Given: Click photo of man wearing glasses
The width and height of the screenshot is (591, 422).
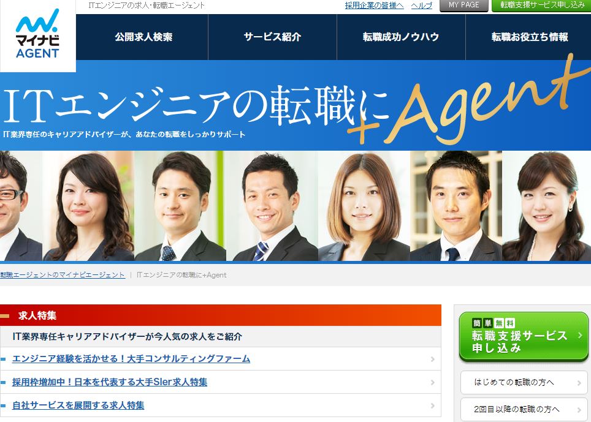Looking at the screenshot, I should click(x=21, y=206).
